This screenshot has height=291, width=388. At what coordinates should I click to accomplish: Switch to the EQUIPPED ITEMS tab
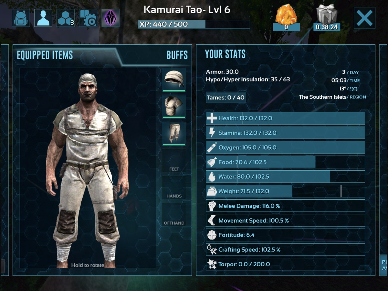click(x=45, y=55)
